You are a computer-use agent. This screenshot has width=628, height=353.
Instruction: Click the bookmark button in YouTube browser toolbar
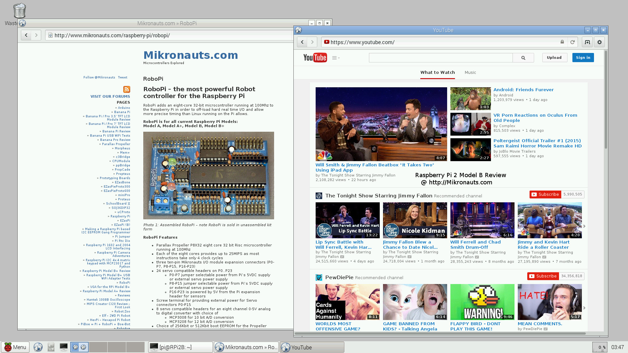(x=587, y=42)
